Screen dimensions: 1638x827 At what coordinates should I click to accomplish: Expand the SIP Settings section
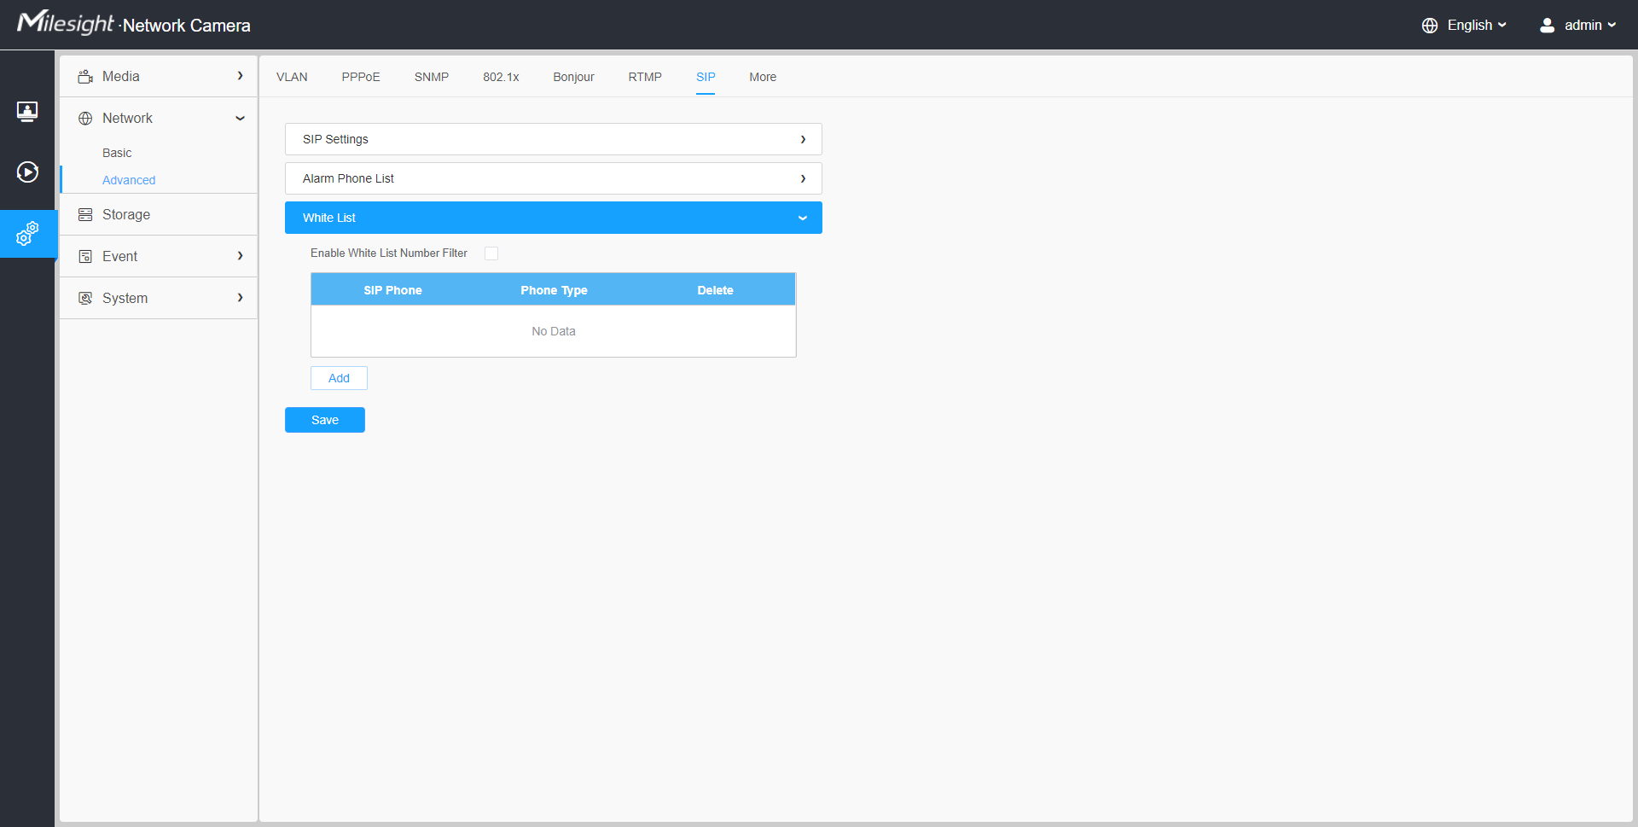pos(553,139)
